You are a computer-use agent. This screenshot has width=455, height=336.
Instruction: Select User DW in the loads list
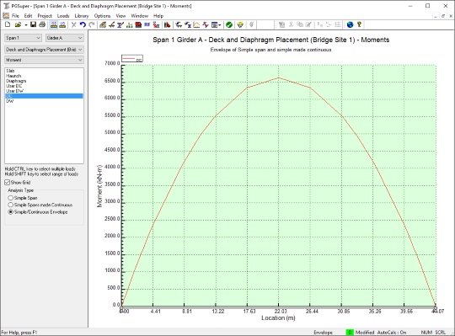pyautogui.click(x=44, y=91)
